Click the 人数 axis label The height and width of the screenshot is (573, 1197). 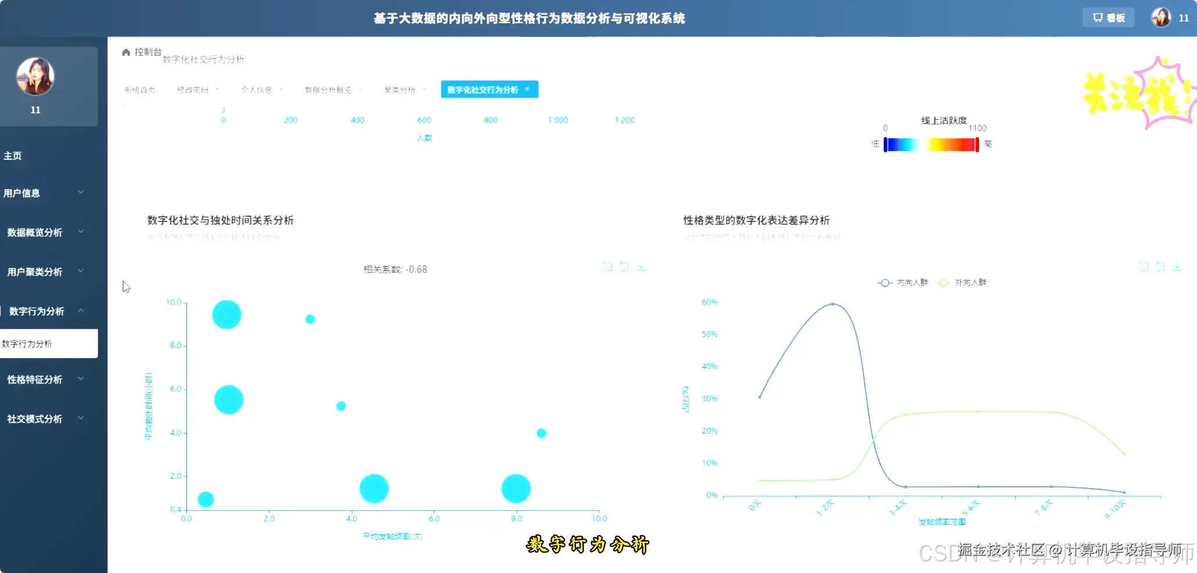click(425, 138)
